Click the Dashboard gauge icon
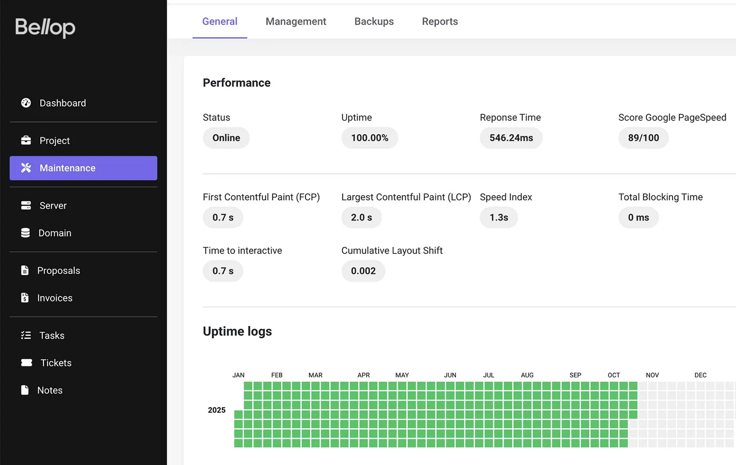This screenshot has height=465, width=736. point(26,103)
